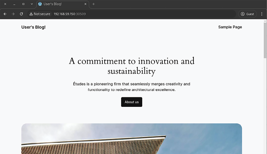Click the building hero image
Image resolution: width=267 pixels, height=154 pixels.
[x=131, y=139]
